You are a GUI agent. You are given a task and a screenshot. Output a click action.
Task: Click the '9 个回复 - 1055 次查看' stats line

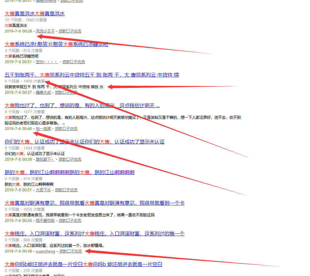[25, 209]
